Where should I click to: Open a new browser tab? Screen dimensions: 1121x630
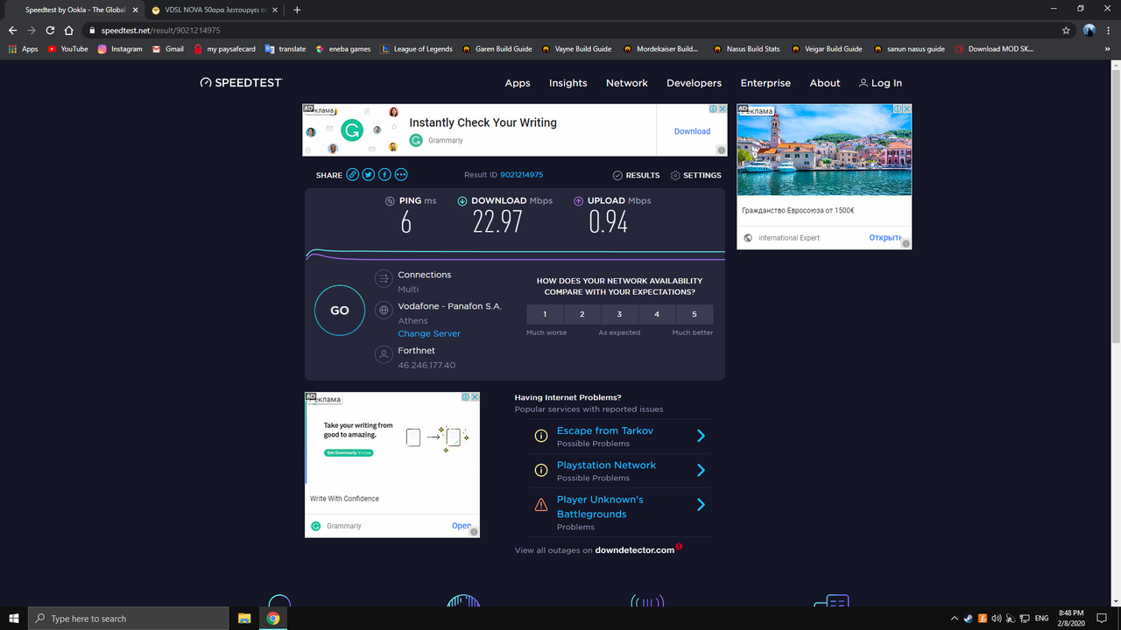coord(297,10)
